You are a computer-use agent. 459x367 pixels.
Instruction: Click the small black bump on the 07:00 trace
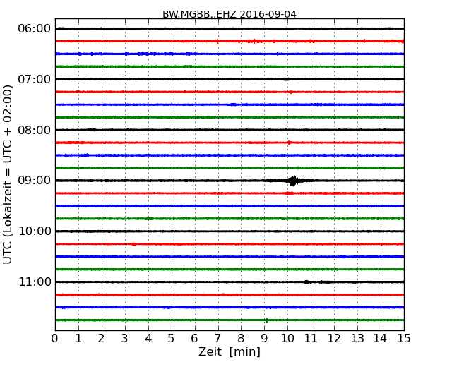(285, 79)
